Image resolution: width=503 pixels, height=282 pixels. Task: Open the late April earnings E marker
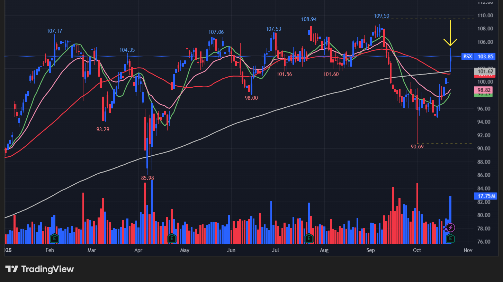pyautogui.click(x=172, y=238)
